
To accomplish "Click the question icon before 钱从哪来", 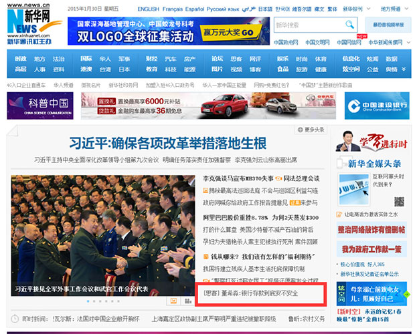I will (x=205, y=257).
